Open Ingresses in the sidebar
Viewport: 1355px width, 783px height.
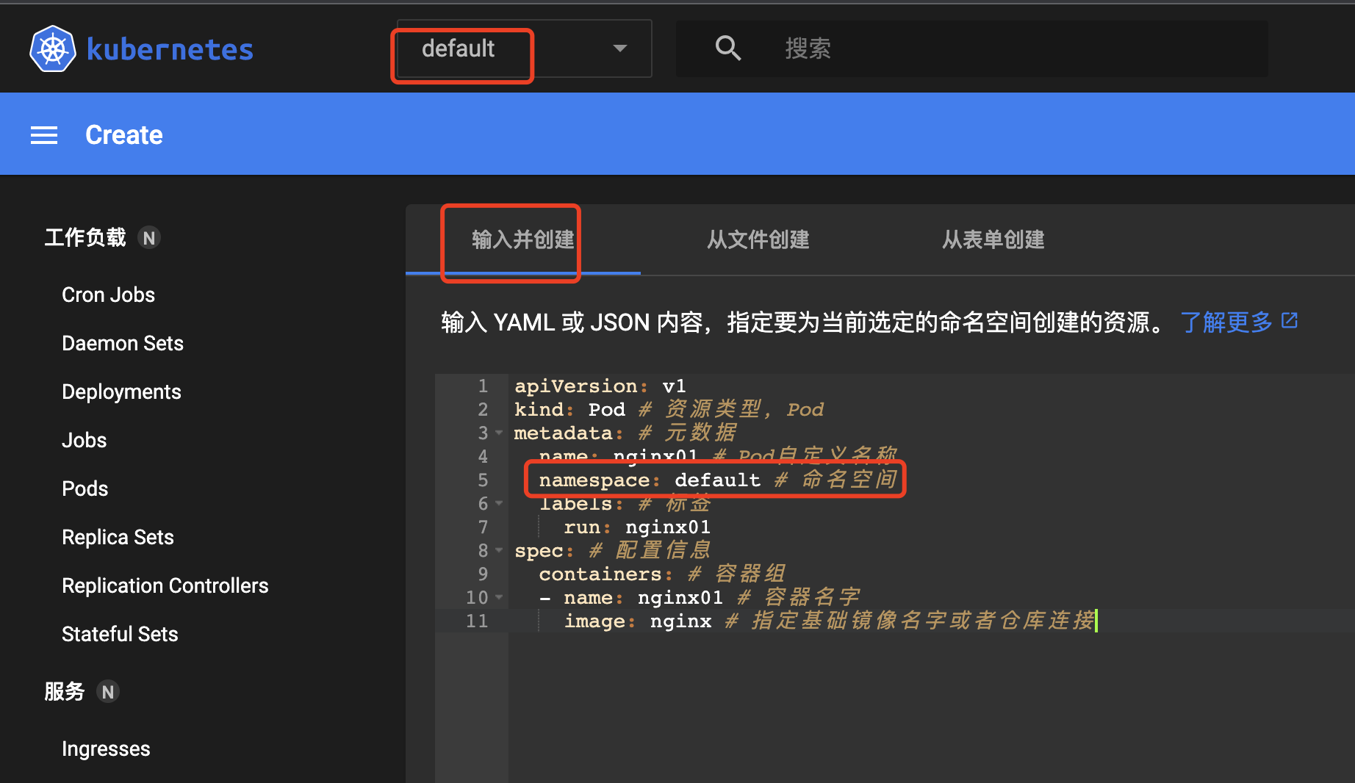click(x=106, y=749)
